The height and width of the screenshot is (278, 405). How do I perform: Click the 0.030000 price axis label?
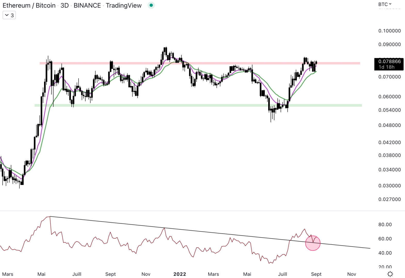(x=389, y=186)
